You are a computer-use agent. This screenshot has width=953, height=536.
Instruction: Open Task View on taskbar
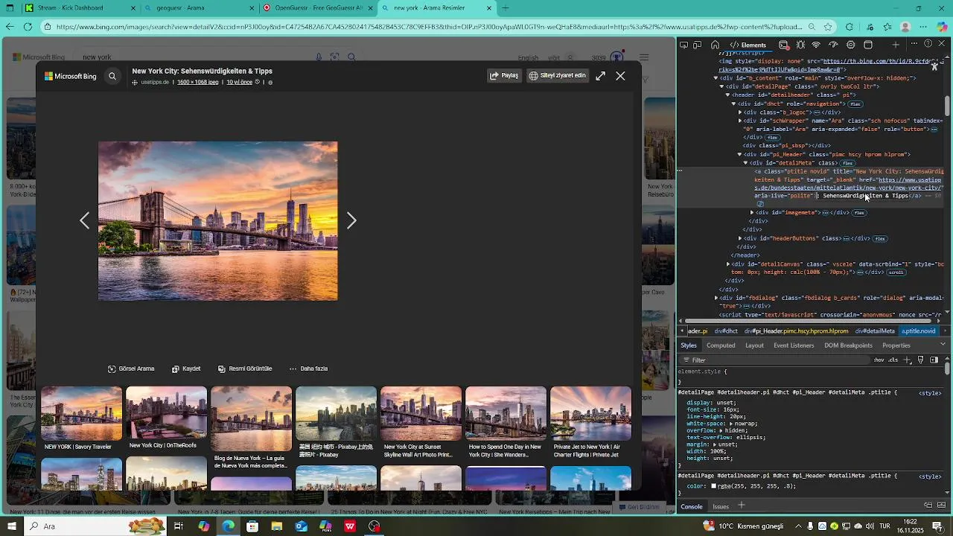pos(179,526)
